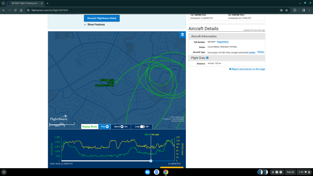Open the tab search dropdown arrow

point(3,3)
